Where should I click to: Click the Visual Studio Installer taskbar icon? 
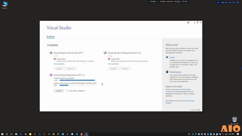tap(86, 134)
